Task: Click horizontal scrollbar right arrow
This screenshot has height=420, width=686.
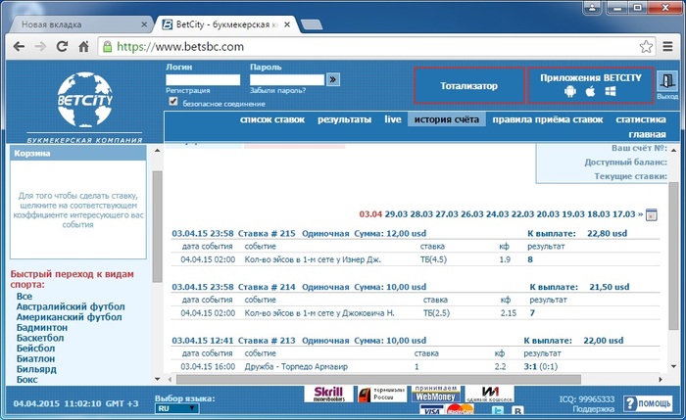Action: (661, 379)
